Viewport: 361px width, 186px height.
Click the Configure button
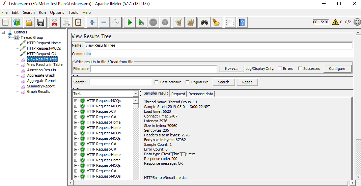pyautogui.click(x=337, y=69)
